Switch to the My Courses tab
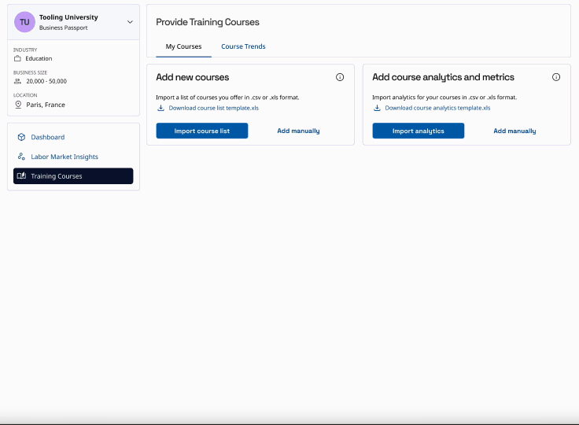Viewport: 579px width, 425px height. [x=183, y=46]
